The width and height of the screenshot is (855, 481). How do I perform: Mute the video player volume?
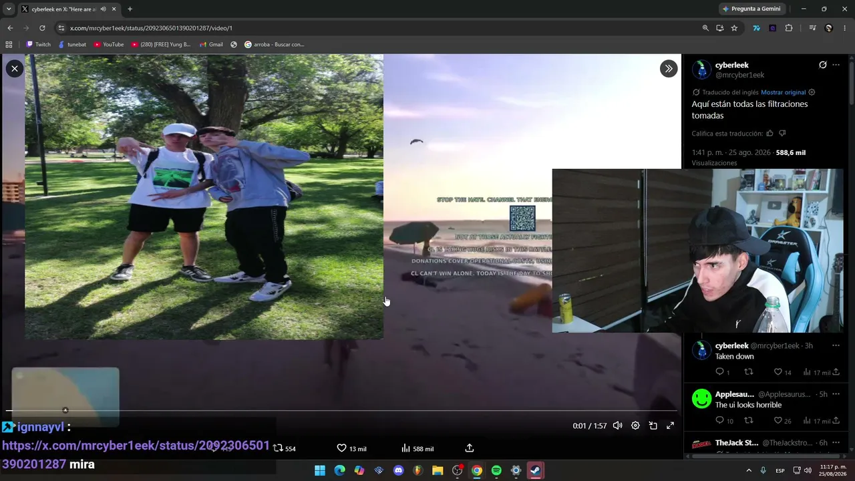point(618,426)
